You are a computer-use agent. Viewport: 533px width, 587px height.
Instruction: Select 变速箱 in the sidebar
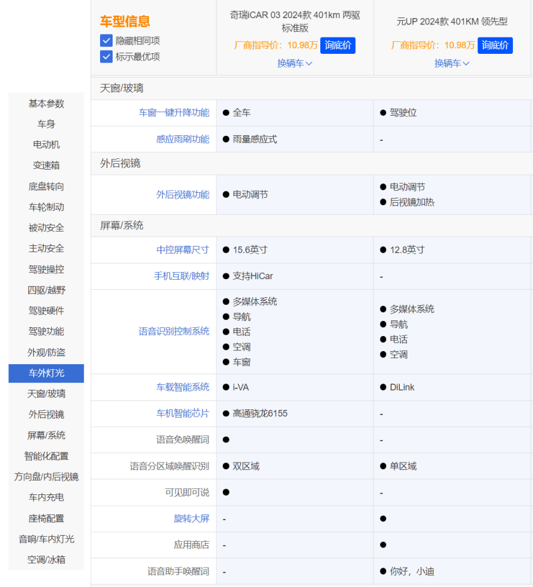click(46, 165)
